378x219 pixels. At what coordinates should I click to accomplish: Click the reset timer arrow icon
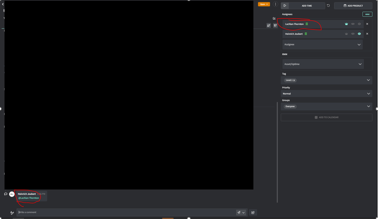(x=328, y=6)
